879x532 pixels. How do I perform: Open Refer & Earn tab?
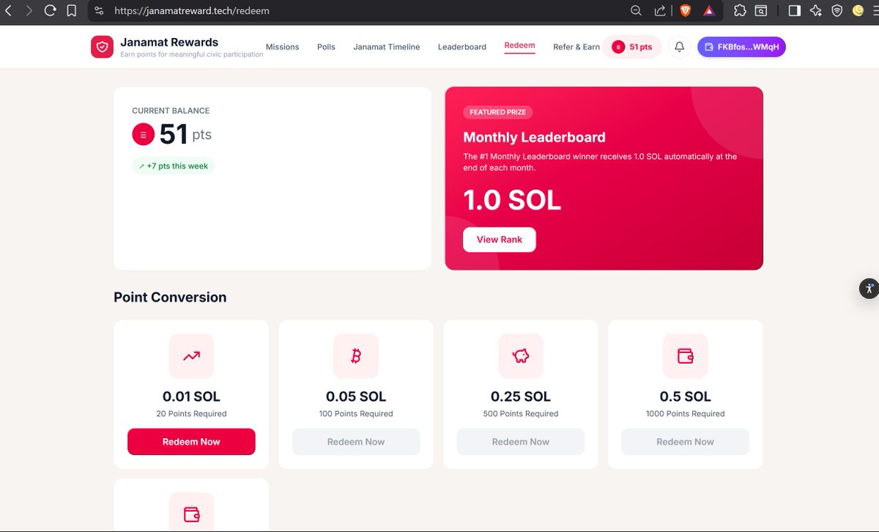point(576,47)
